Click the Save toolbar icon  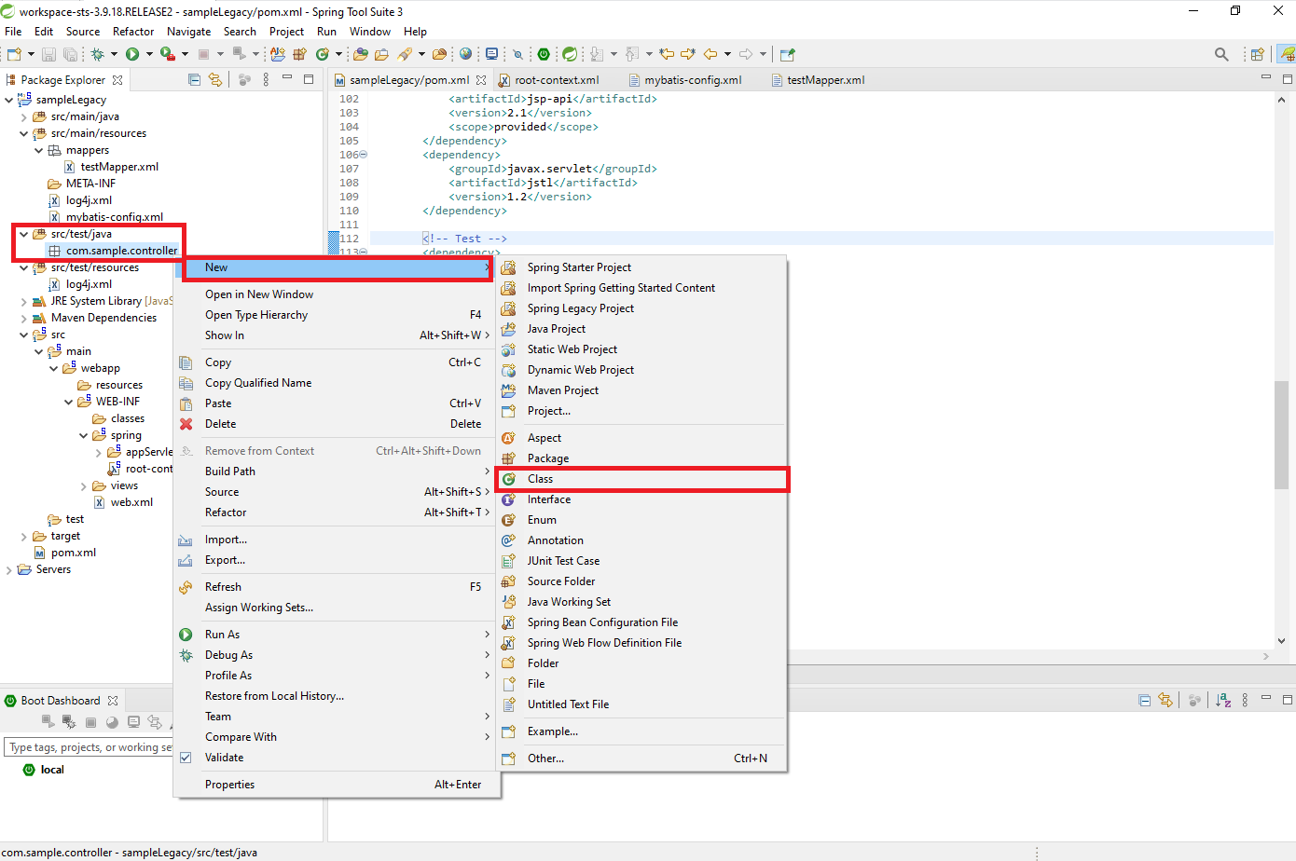click(49, 54)
